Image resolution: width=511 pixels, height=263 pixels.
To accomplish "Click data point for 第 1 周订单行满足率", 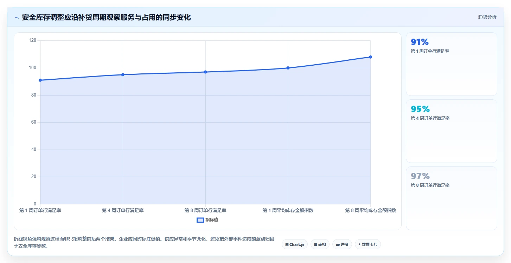I will click(x=40, y=80).
